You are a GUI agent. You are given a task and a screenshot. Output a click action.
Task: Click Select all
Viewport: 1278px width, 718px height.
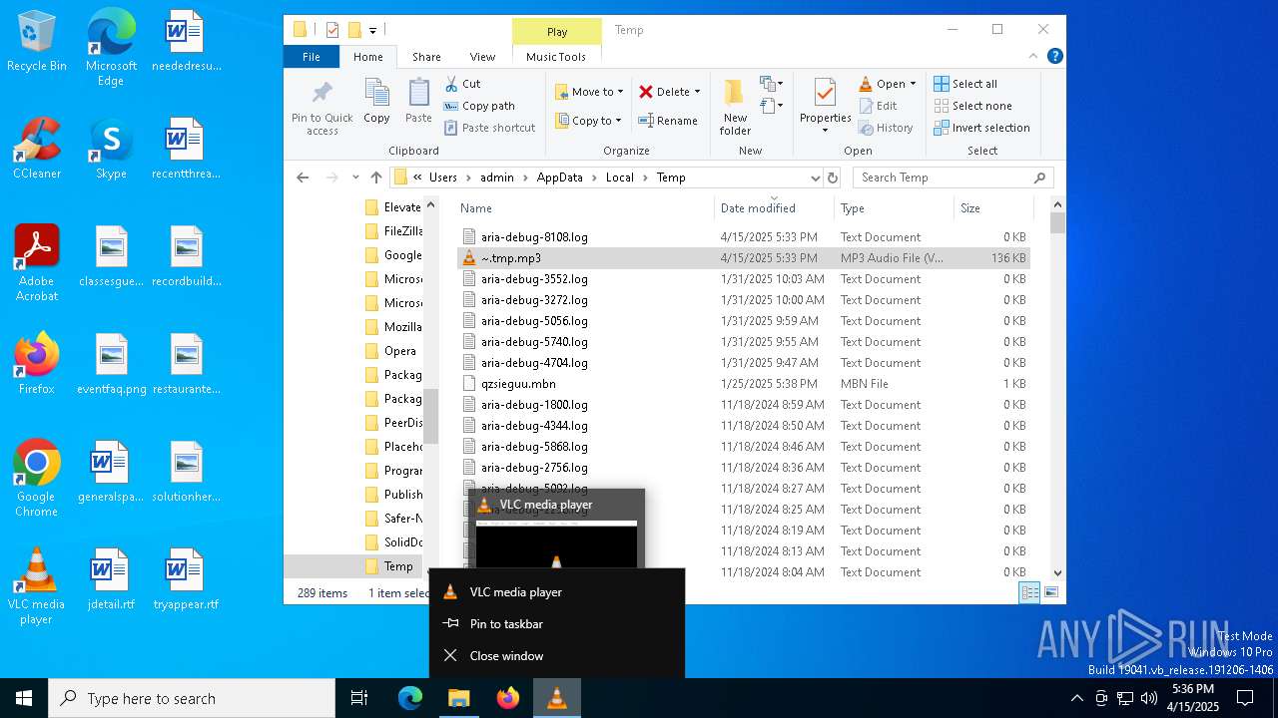(x=965, y=84)
